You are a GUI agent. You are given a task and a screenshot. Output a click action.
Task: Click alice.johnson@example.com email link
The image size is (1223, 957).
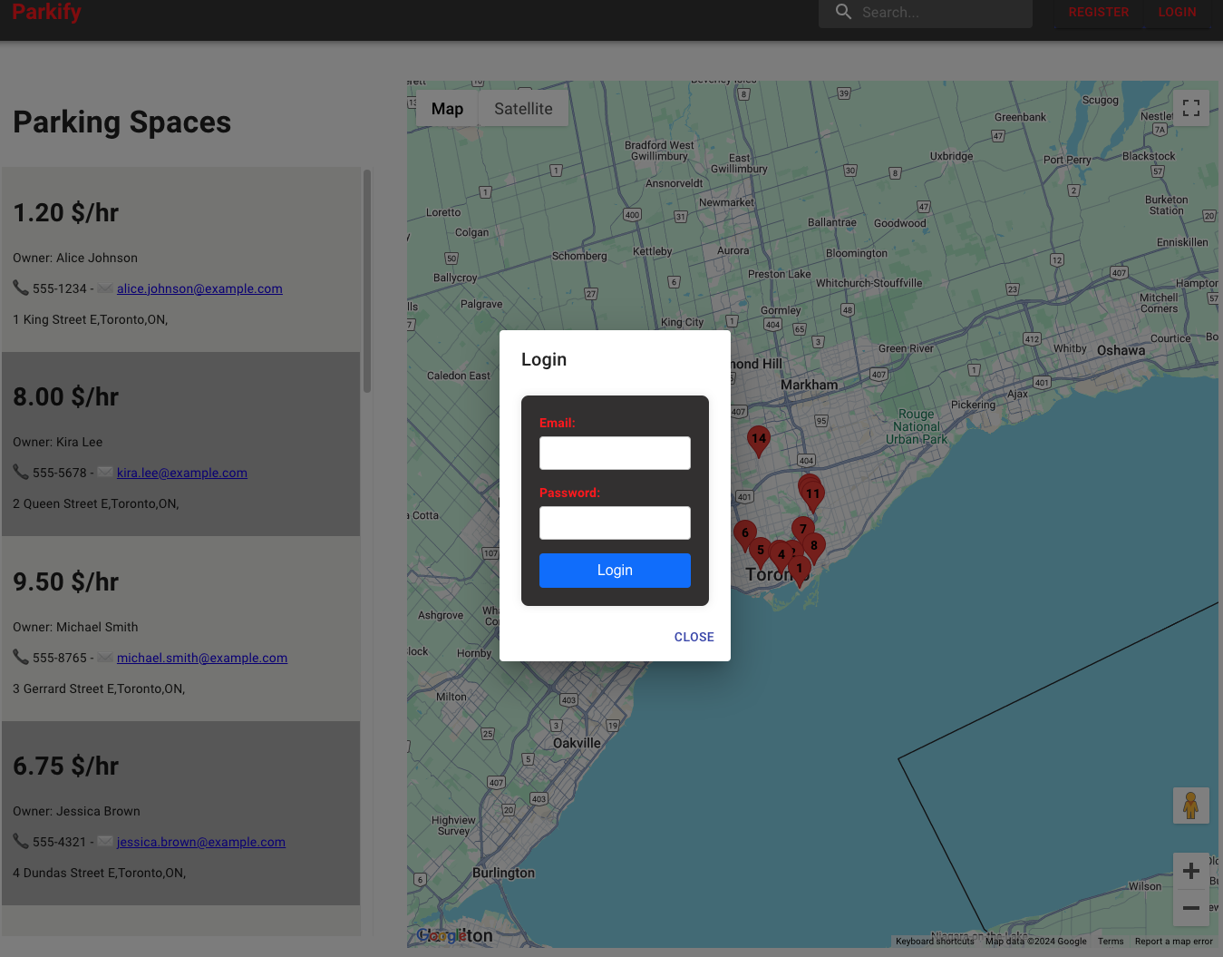[x=199, y=288]
